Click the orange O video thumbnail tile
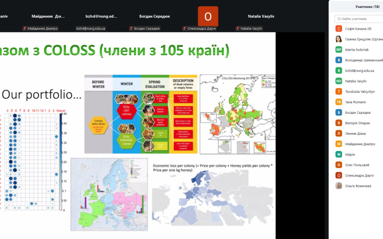The height and width of the screenshot is (239, 383). coord(208,16)
